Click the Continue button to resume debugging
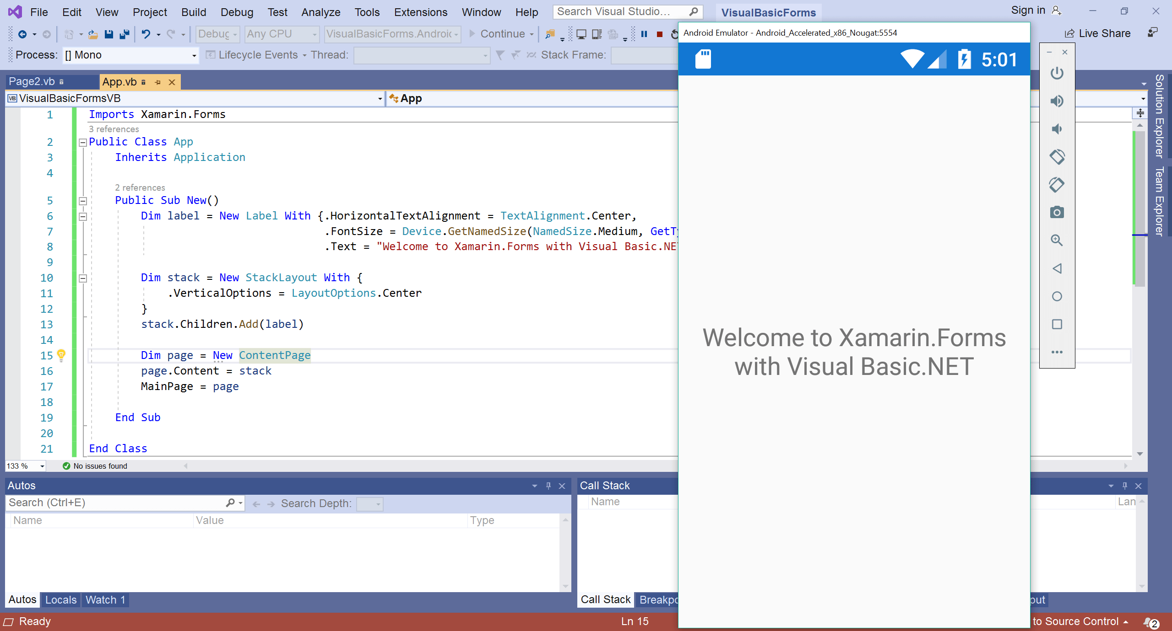 pos(502,33)
